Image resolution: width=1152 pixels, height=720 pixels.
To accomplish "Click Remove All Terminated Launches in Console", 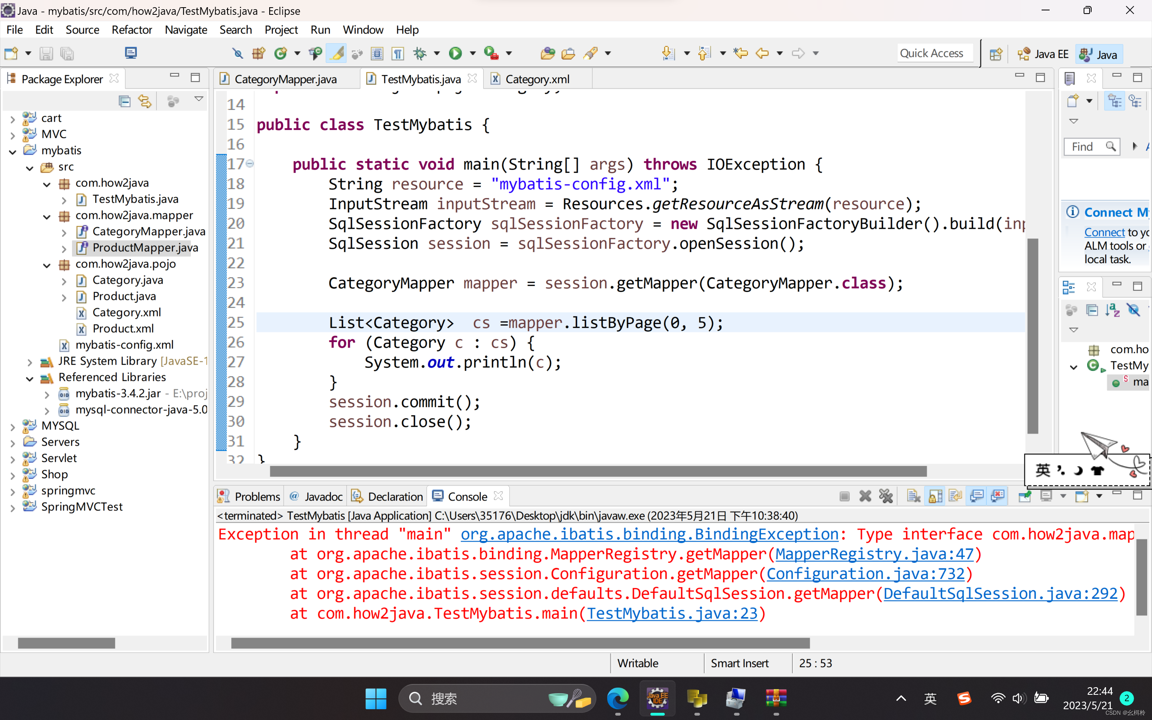I will [x=886, y=496].
